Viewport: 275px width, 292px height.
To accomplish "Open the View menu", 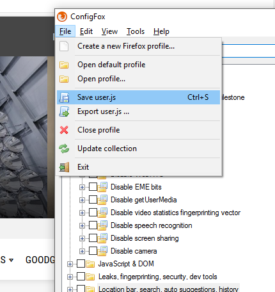I will coord(109,31).
